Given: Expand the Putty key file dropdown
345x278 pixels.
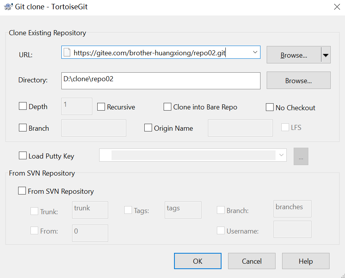Looking at the screenshot, I should 281,155.
